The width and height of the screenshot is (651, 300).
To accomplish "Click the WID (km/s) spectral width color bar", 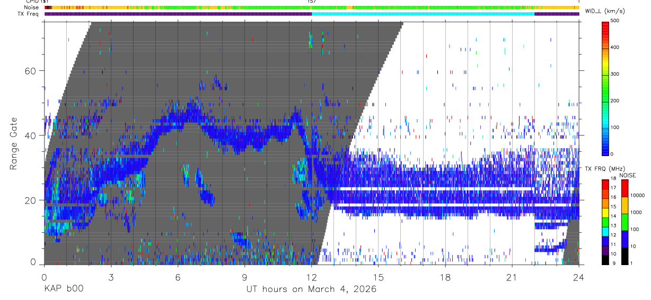I will [606, 88].
